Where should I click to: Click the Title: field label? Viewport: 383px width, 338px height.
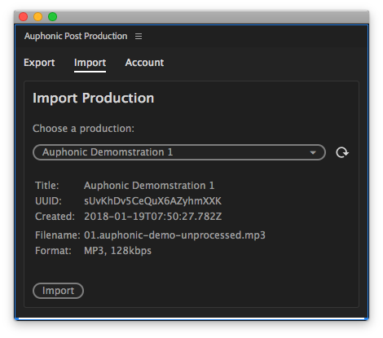tap(47, 186)
